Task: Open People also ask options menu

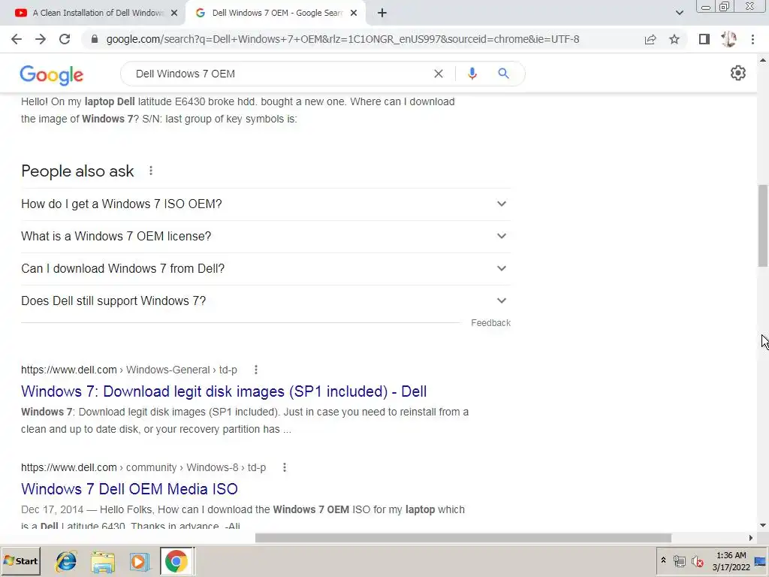Action: 151,171
